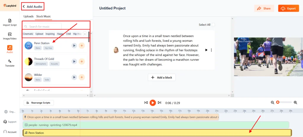Image resolution: width=303 pixels, height=137 pixels.
Task: Go back from Add Audio panel
Action: [x=24, y=7]
